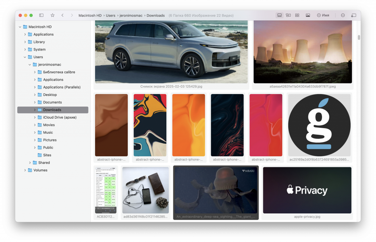376x242 pixels.
Task: Click the favorites star icon
Action: pyautogui.click(x=52, y=15)
